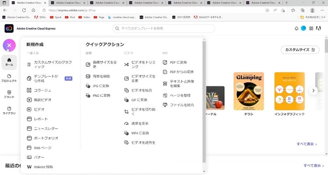Screen dimensions: 328x175
Task: Click the template search field
Action: click(164, 28)
